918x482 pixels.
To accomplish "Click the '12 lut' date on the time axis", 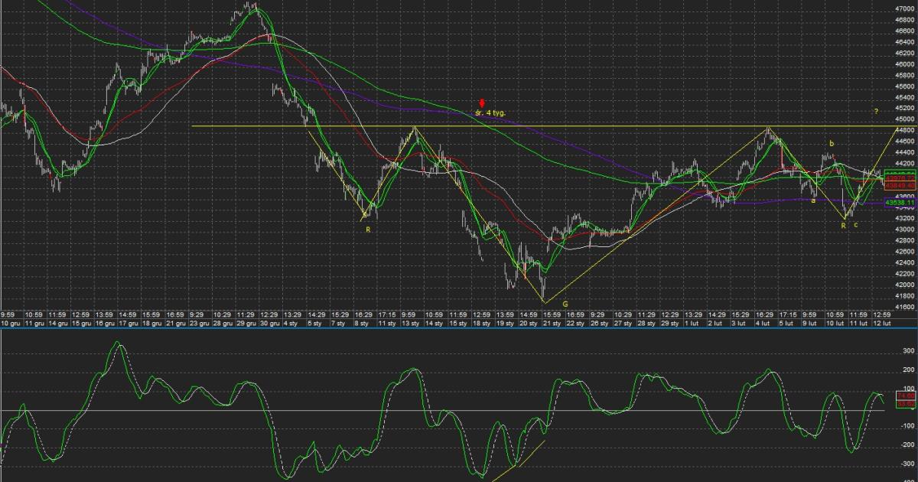I will (881, 324).
